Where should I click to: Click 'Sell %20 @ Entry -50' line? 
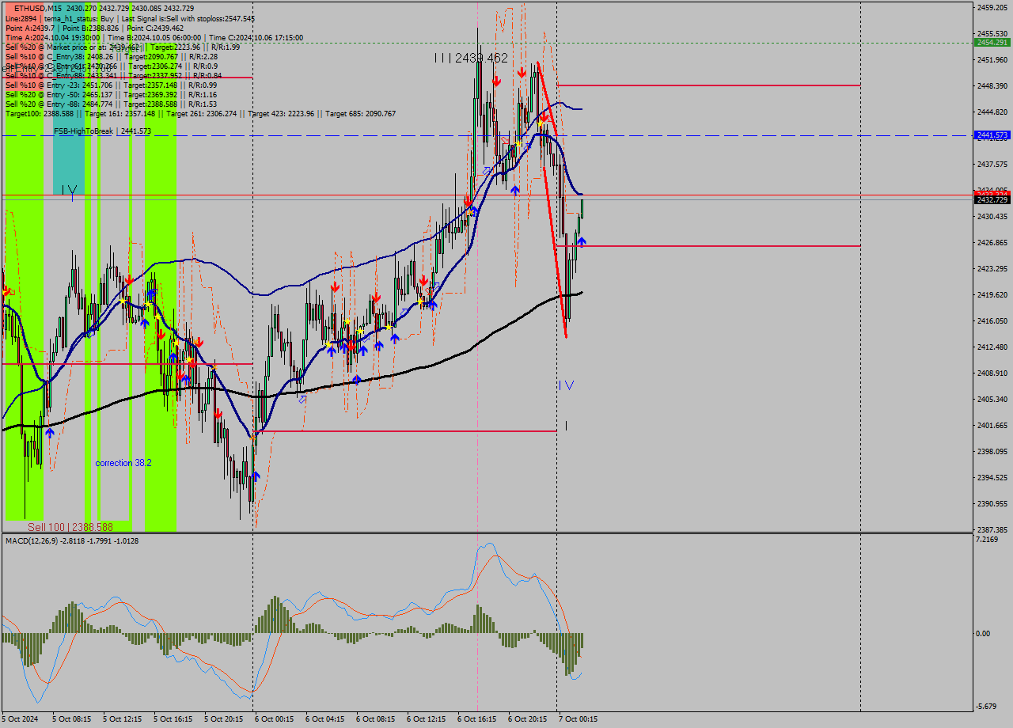point(111,94)
